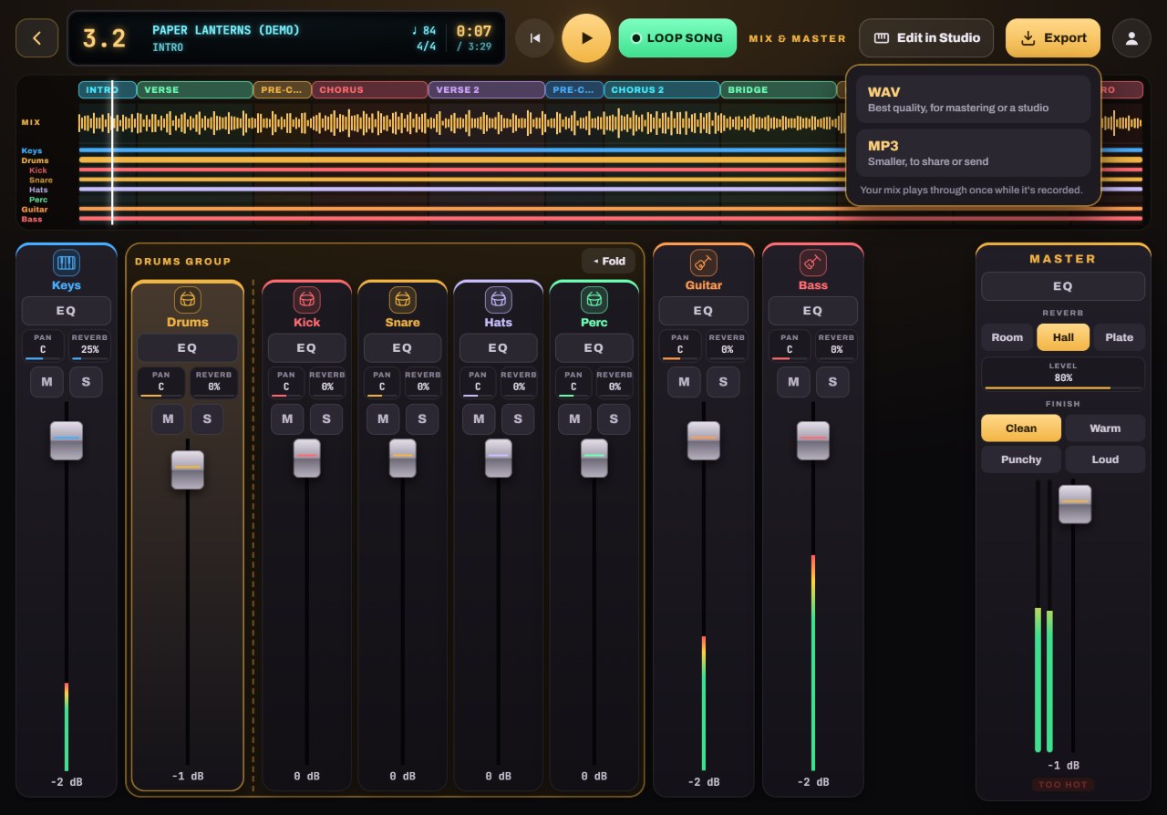Open the Export dropdown button
This screenshot has width=1167, height=815.
[x=1053, y=38]
